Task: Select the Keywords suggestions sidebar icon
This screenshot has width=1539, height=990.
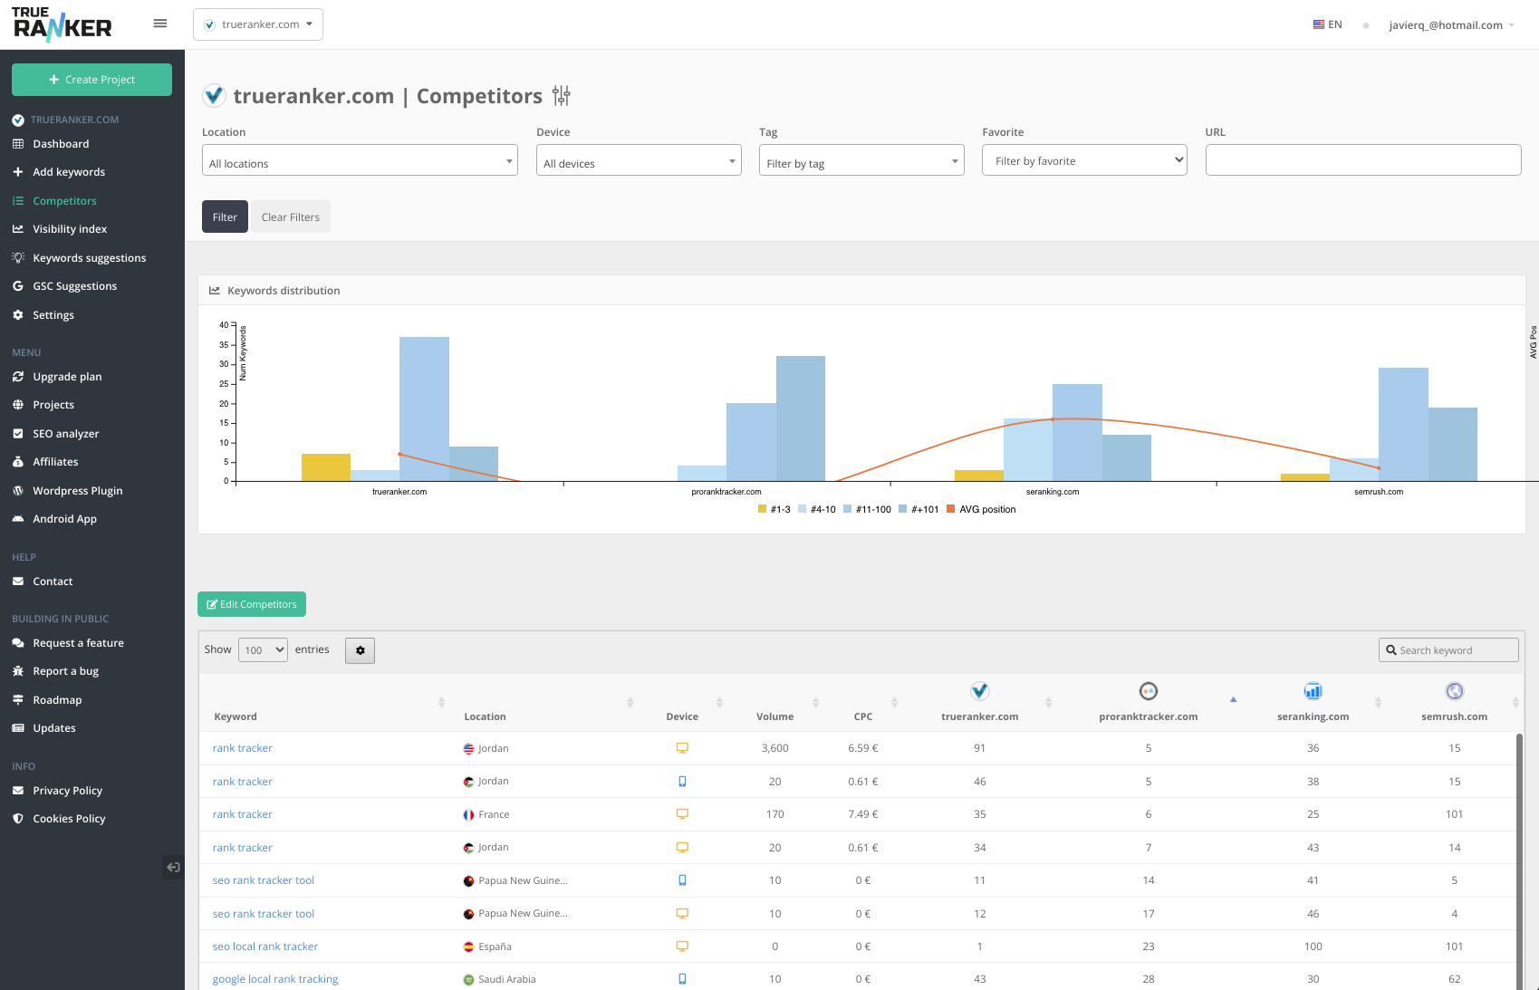Action: coord(18,257)
